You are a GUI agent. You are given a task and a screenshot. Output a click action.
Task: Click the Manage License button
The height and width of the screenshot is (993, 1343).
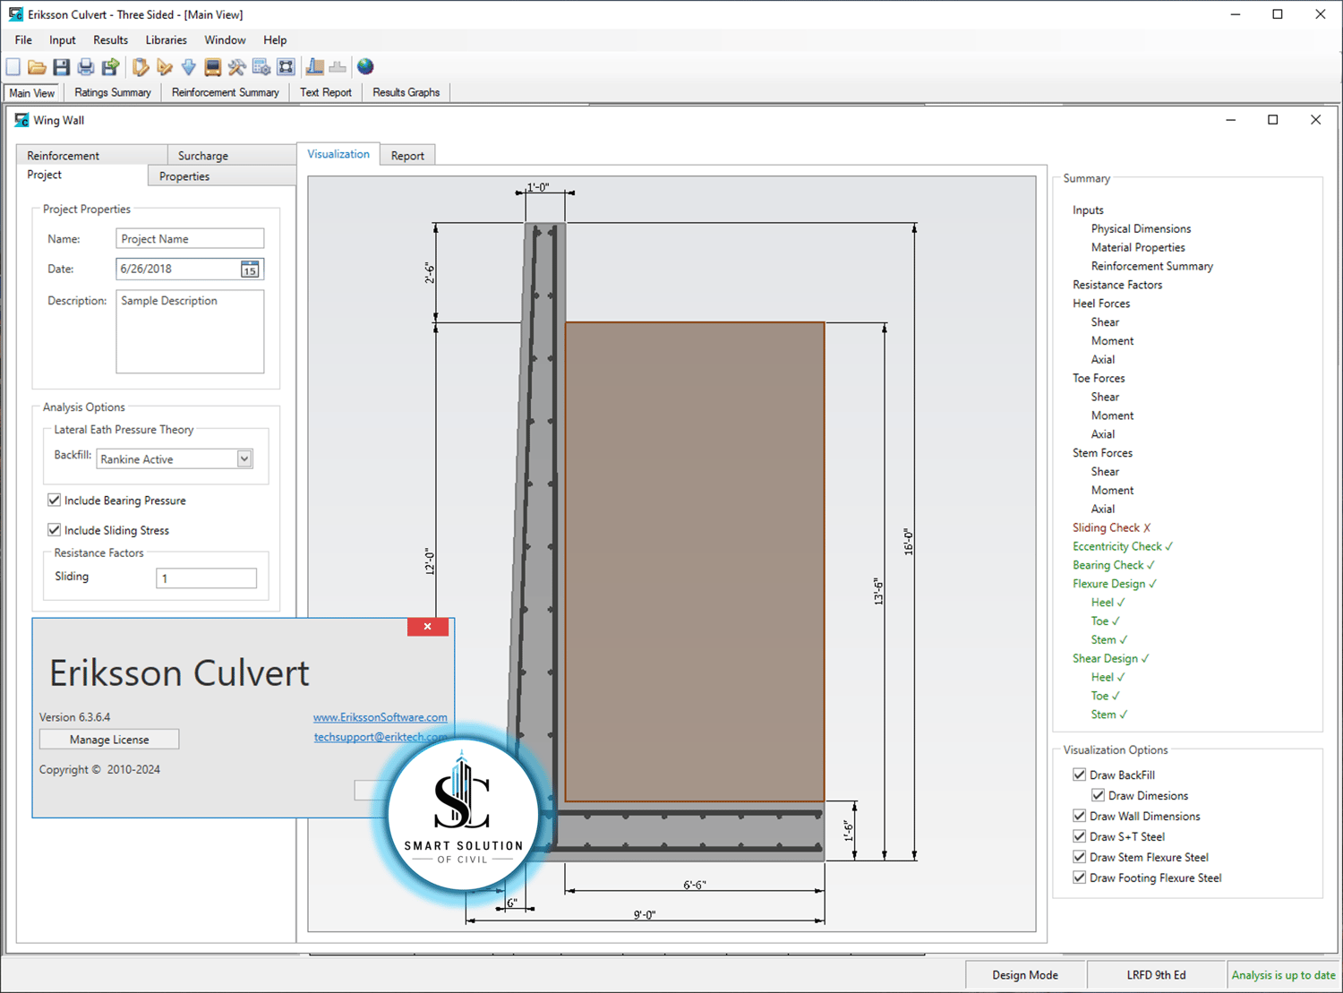[109, 740]
